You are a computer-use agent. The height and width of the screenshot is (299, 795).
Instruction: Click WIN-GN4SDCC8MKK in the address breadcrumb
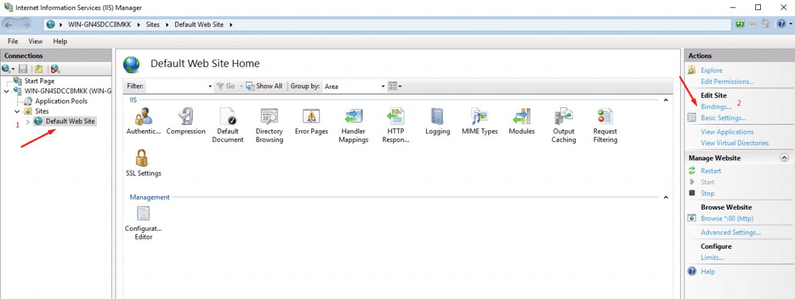pyautogui.click(x=101, y=24)
